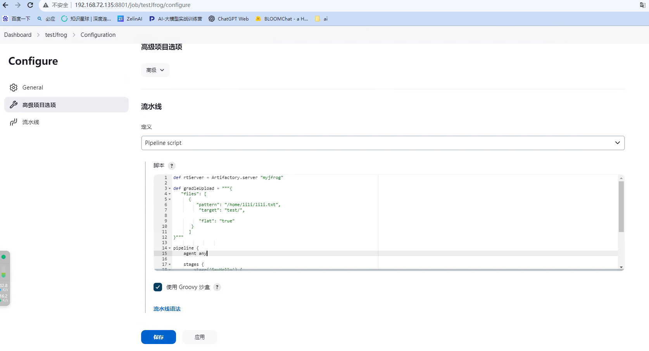
Task: Navigate to Dashboard via the breadcrumb
Action: pyautogui.click(x=17, y=34)
